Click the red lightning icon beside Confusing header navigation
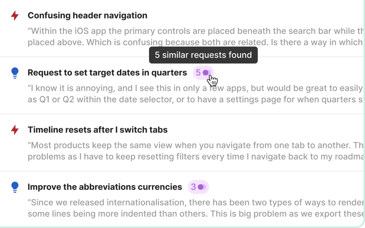The image size is (365, 228). [x=15, y=16]
